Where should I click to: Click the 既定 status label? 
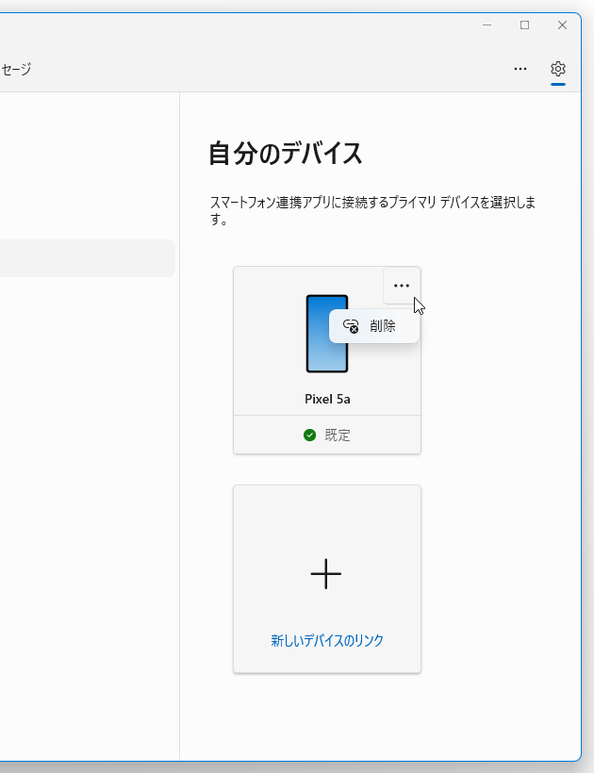[x=338, y=436]
